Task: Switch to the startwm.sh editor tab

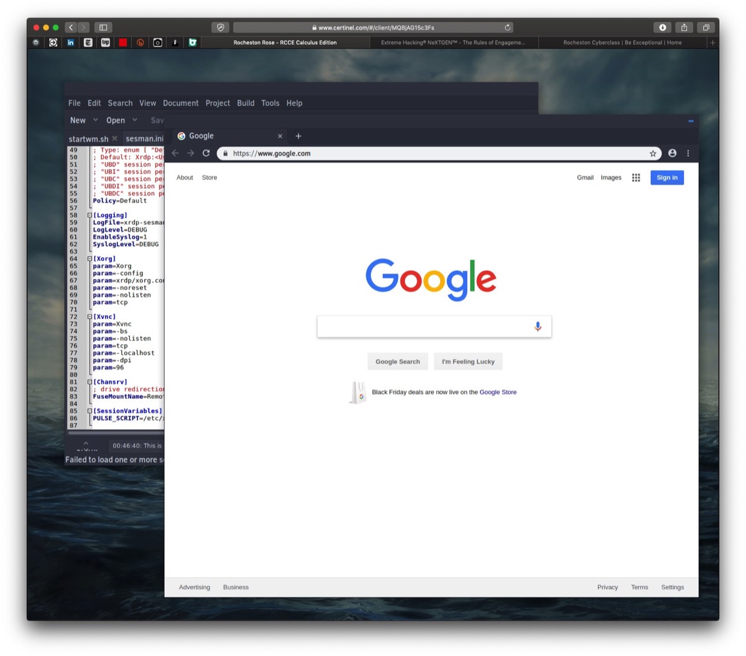Action: (88, 139)
